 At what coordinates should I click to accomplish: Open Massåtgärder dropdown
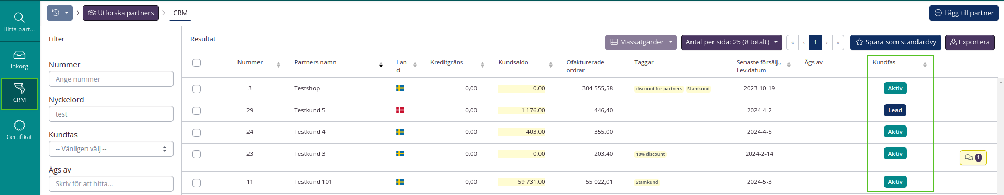tap(641, 42)
